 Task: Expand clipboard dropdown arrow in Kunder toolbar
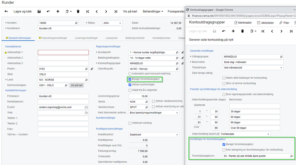(x=71, y=12)
